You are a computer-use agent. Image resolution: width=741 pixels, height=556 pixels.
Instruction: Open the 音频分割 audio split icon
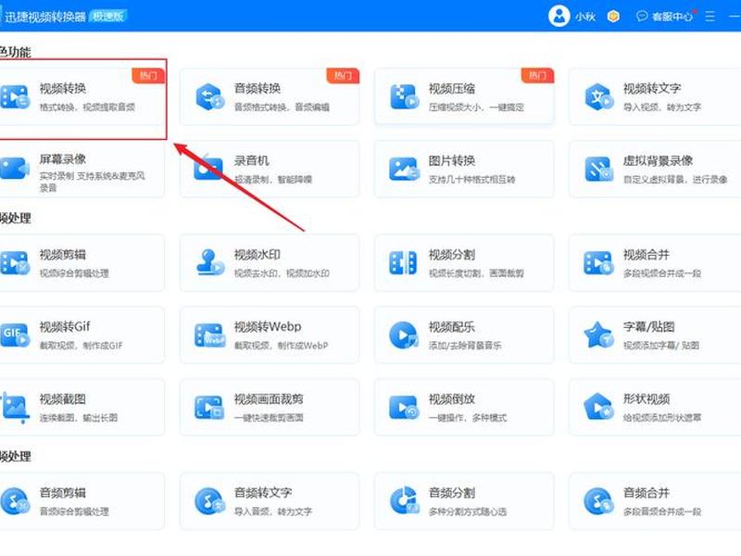405,501
